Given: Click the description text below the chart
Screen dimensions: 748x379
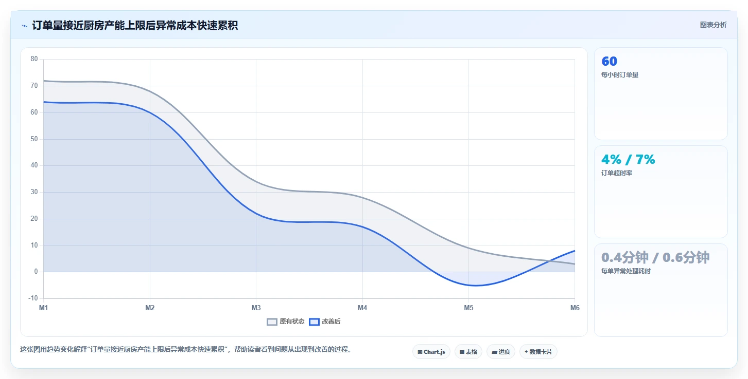Looking at the screenshot, I should (186, 350).
